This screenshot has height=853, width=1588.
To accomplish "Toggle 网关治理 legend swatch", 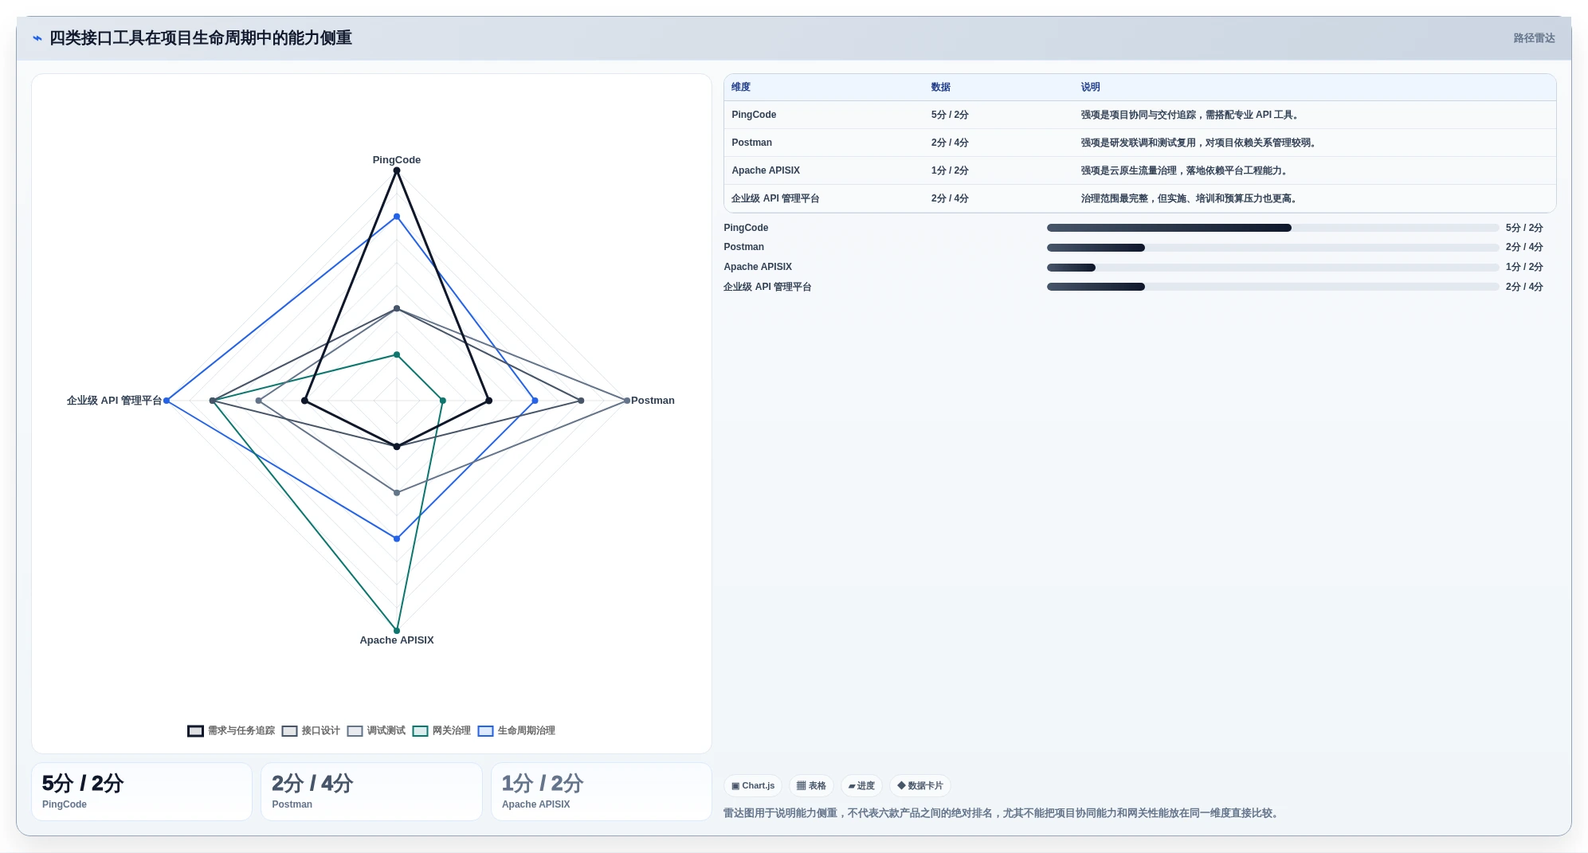I will click(420, 731).
